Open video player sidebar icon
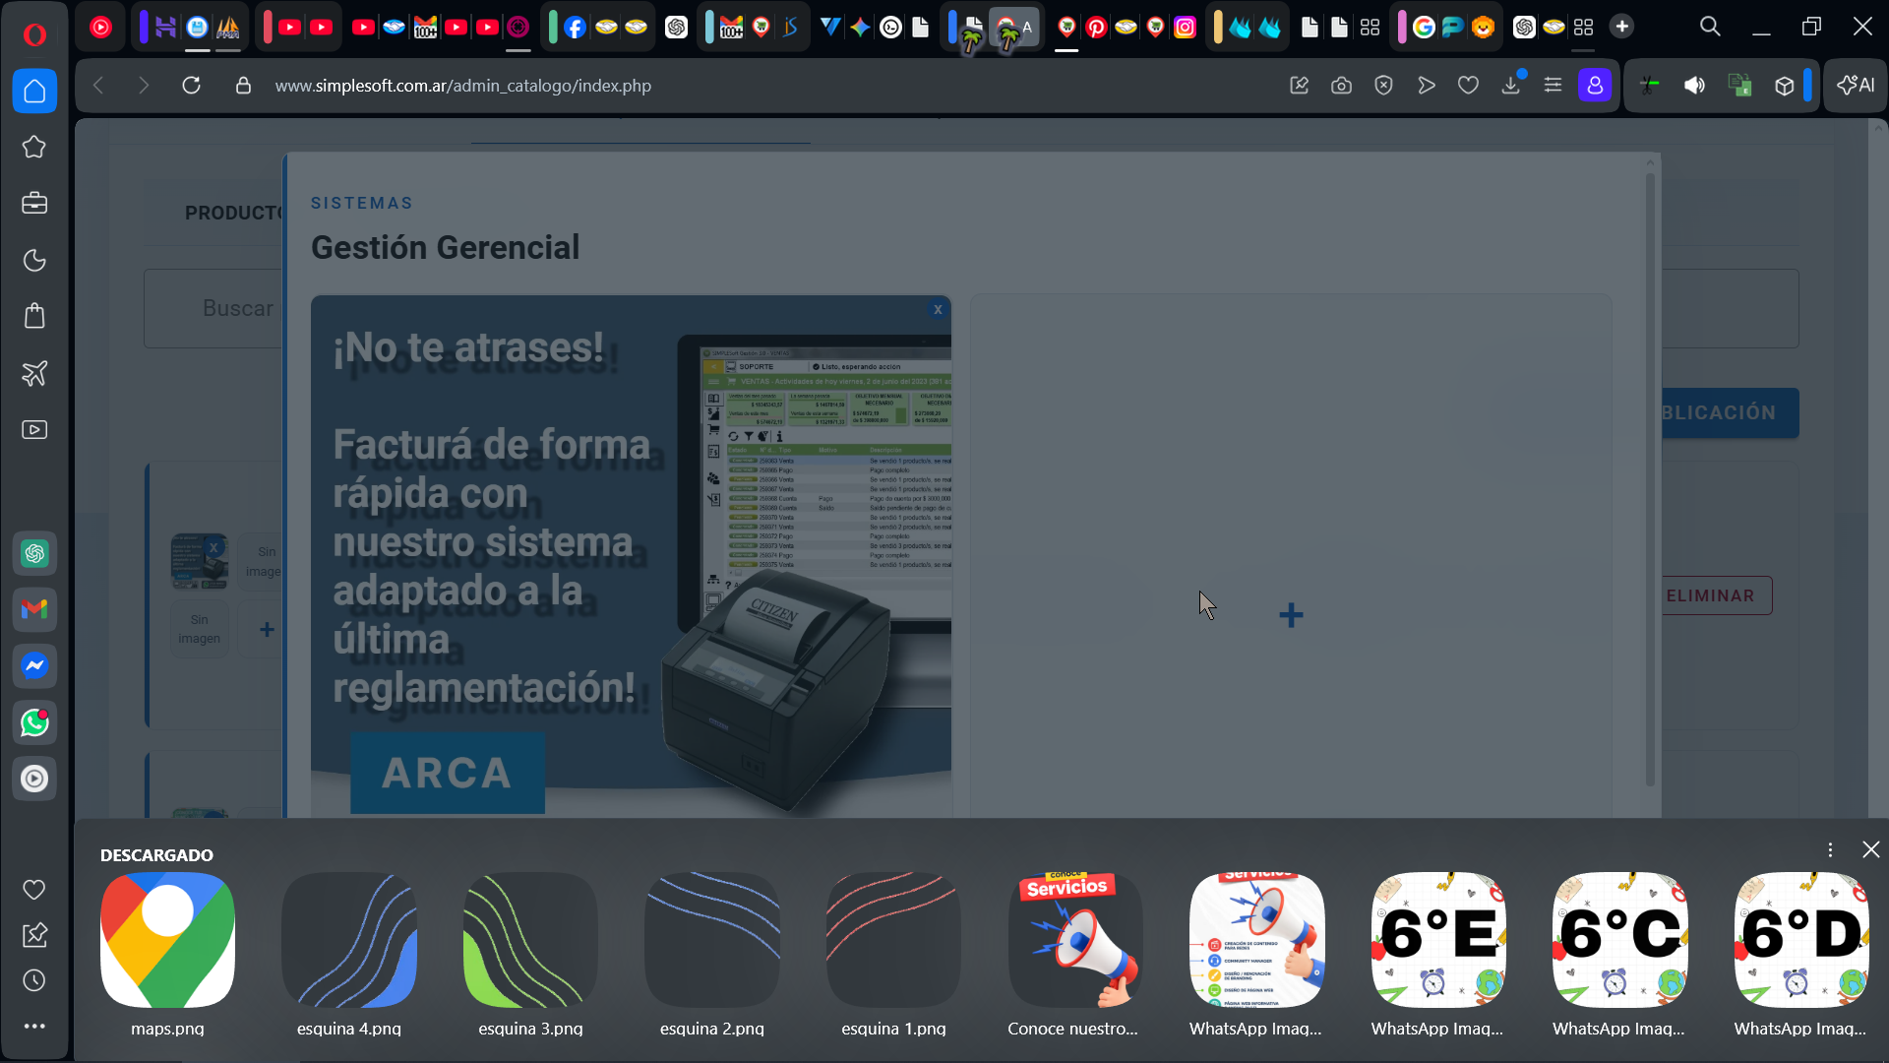The width and height of the screenshot is (1889, 1063). [x=34, y=430]
